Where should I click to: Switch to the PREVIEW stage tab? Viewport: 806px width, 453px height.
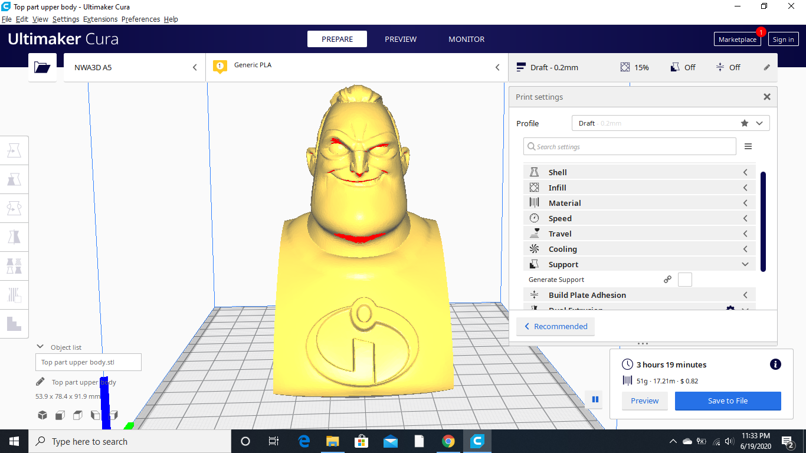pos(401,39)
